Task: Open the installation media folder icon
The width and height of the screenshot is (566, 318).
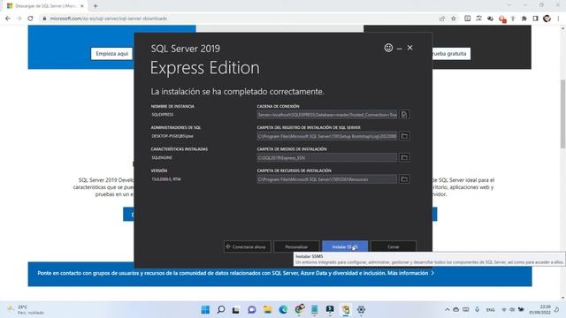Action: 404,157
